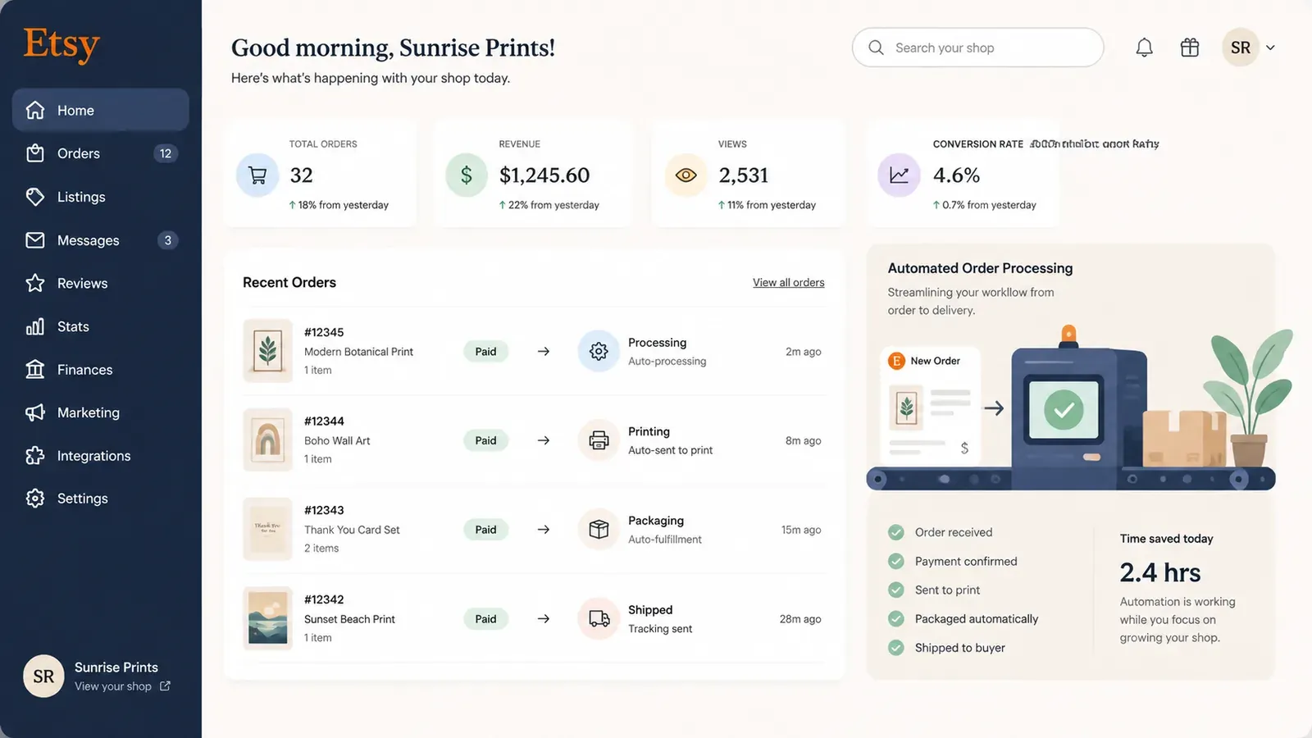Viewport: 1312px width, 738px height.
Task: Click the Finances bank icon
Action: (x=35, y=370)
